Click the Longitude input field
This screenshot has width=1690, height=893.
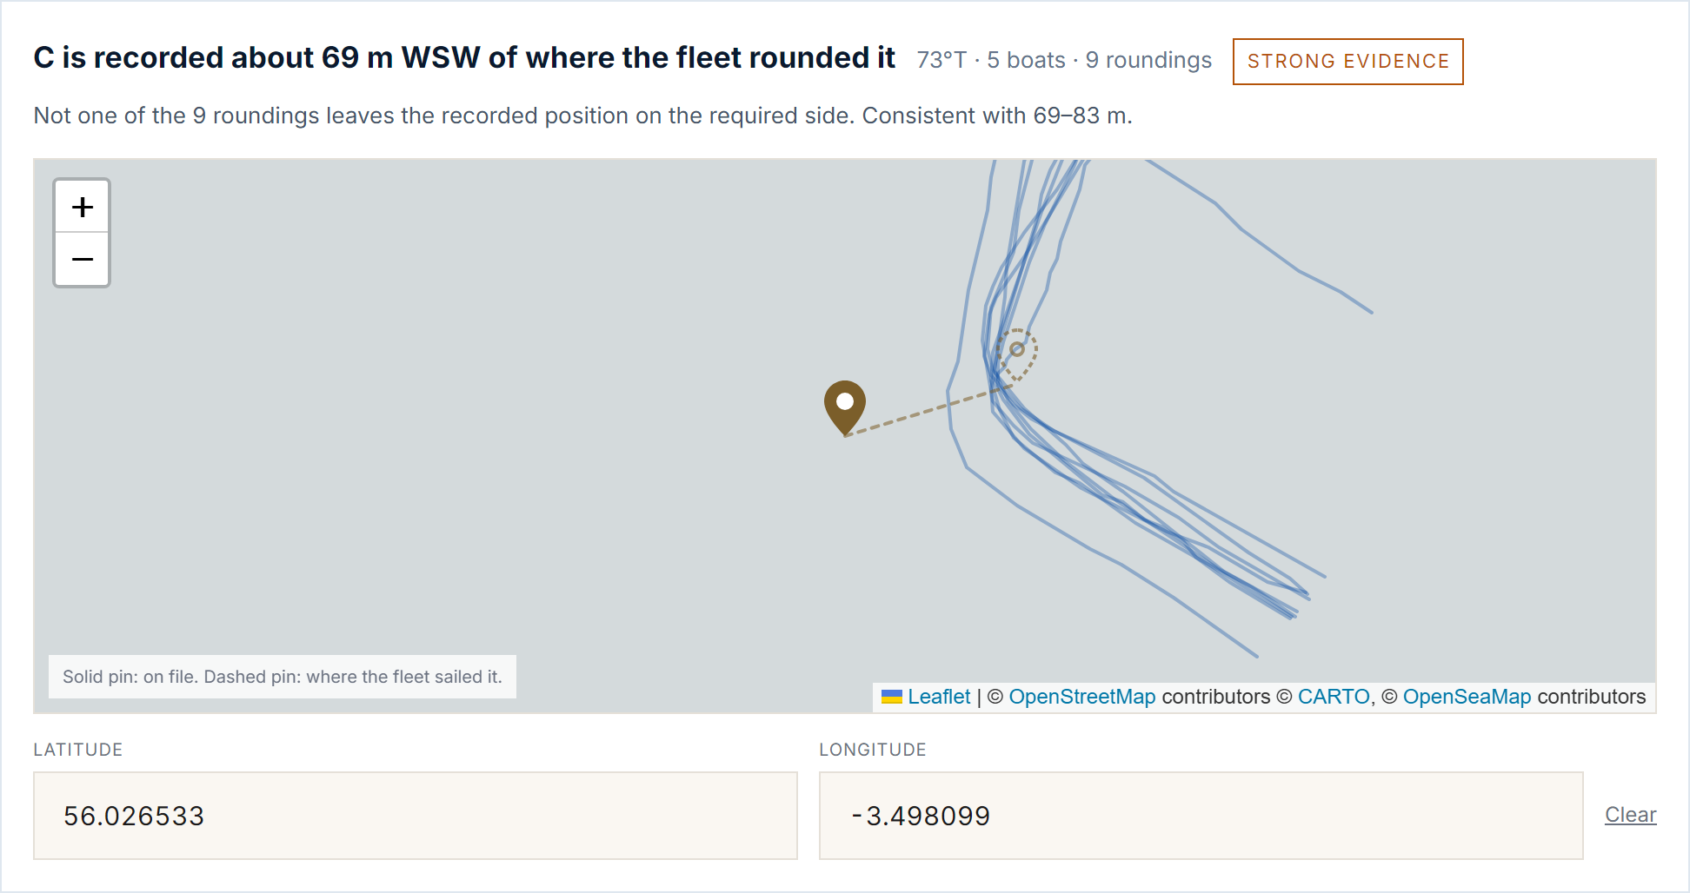(x=1201, y=816)
